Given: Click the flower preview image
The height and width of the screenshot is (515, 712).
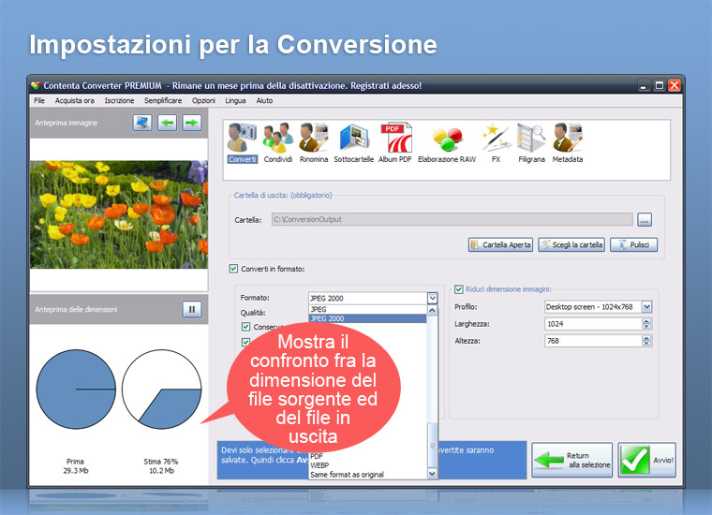Looking at the screenshot, I should pyautogui.click(x=119, y=214).
